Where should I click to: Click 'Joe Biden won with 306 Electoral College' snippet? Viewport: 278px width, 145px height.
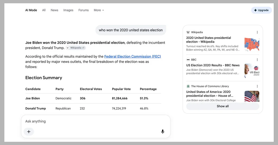(x=211, y=100)
